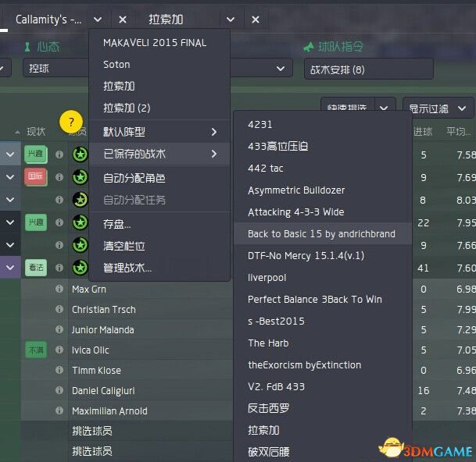
Task: Click player name Daniel Caligiuri
Action: [103, 391]
